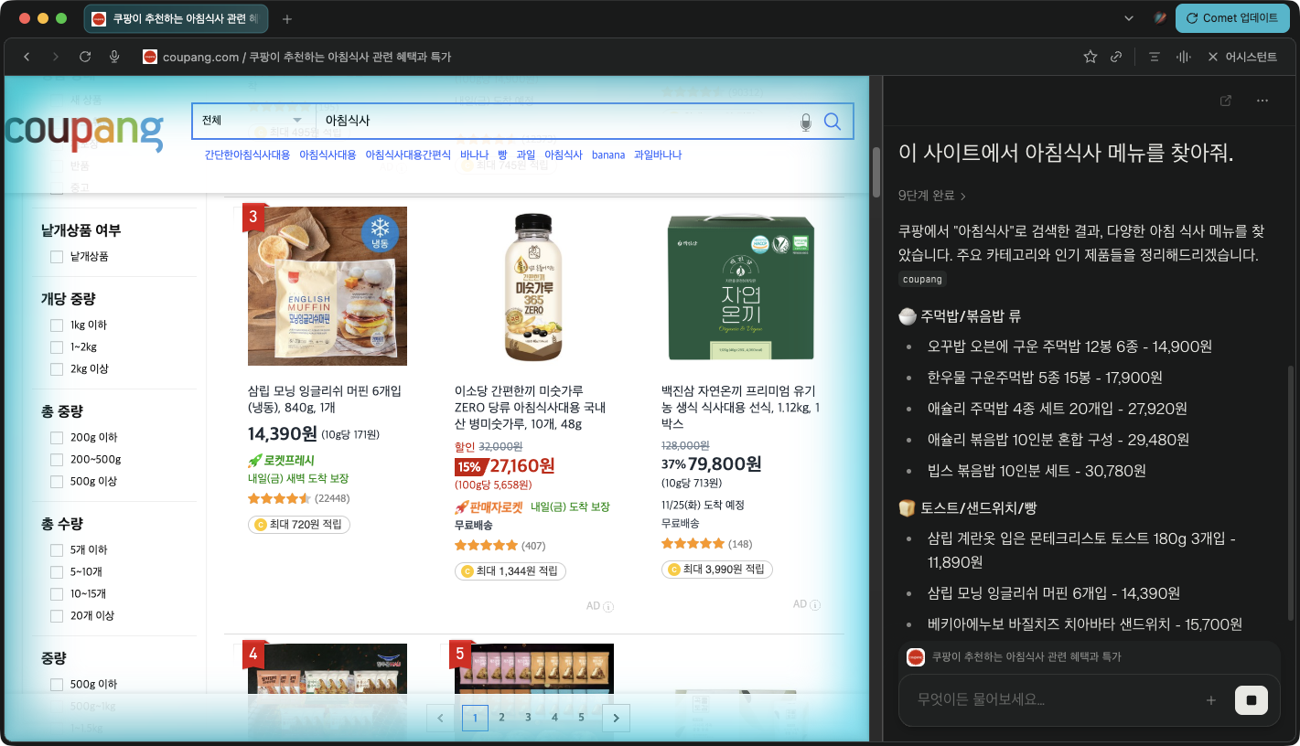
Task: Go to the next results page arrow
Action: click(x=616, y=719)
